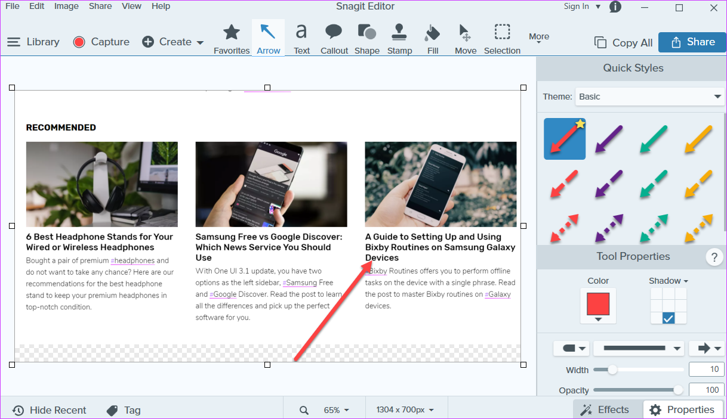Apply the dashed yellow arrow quick style
Viewport: 727px width, 419px height.
[698, 184]
